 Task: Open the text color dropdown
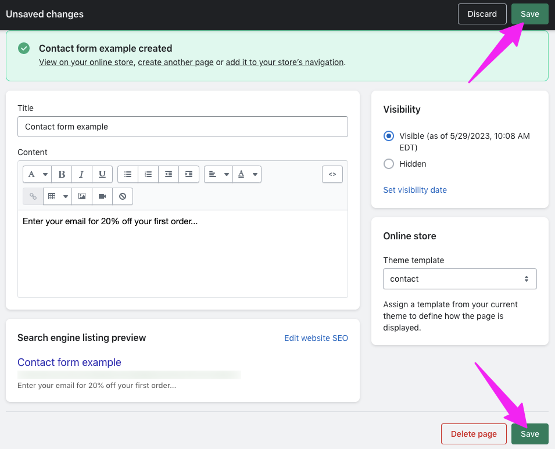point(247,174)
